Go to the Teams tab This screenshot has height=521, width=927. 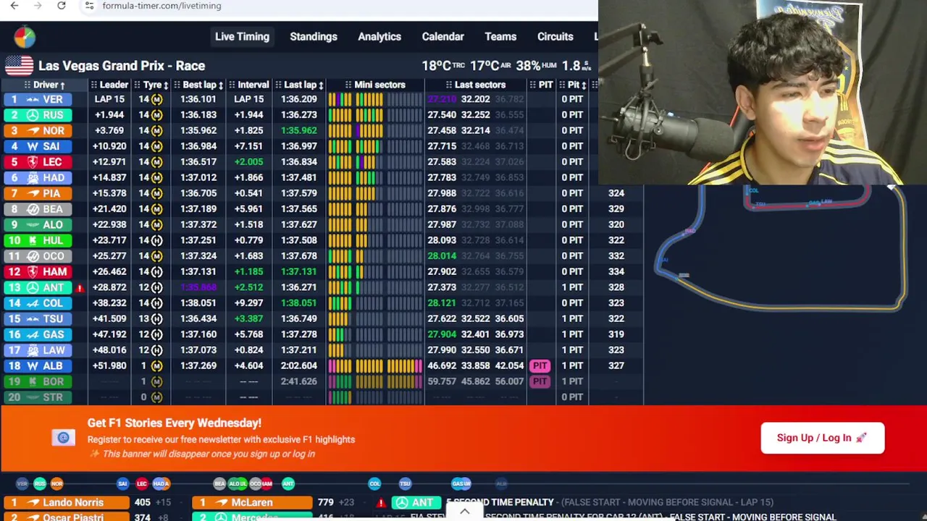(500, 37)
